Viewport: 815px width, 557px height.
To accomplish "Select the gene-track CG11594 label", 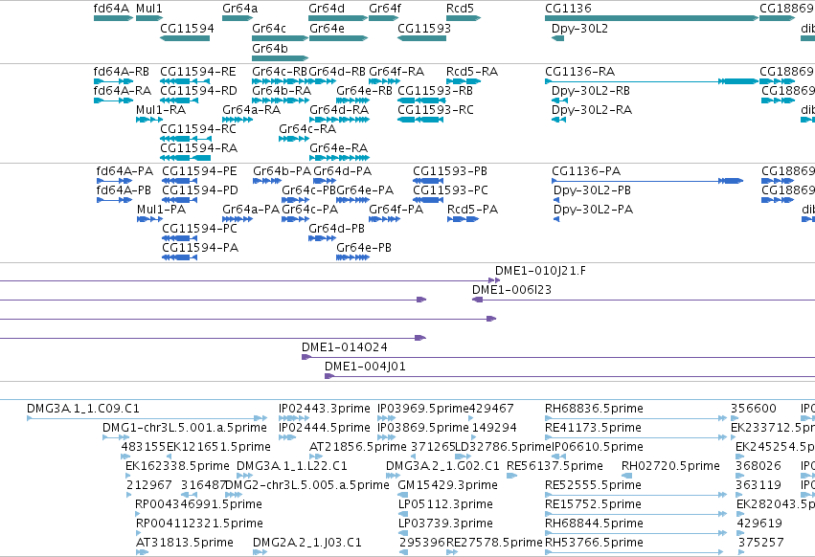I will click(x=187, y=28).
